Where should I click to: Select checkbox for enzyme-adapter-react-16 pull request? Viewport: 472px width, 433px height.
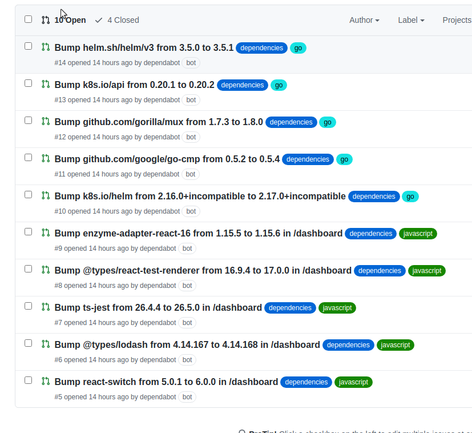click(29, 232)
